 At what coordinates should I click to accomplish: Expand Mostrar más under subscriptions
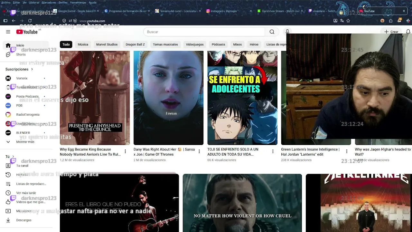(25, 142)
